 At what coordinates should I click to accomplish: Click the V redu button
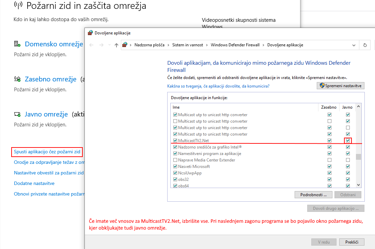click(324, 242)
